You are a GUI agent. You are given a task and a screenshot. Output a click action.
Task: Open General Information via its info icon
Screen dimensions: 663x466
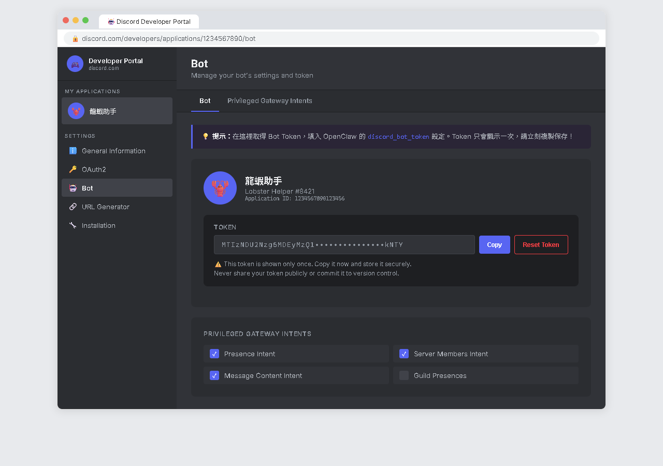[73, 151]
